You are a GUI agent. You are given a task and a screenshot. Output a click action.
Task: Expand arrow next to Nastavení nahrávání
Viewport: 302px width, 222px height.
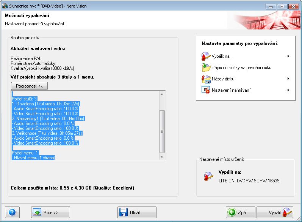click(x=288, y=90)
